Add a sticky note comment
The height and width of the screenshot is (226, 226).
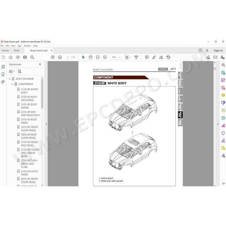click(147, 57)
